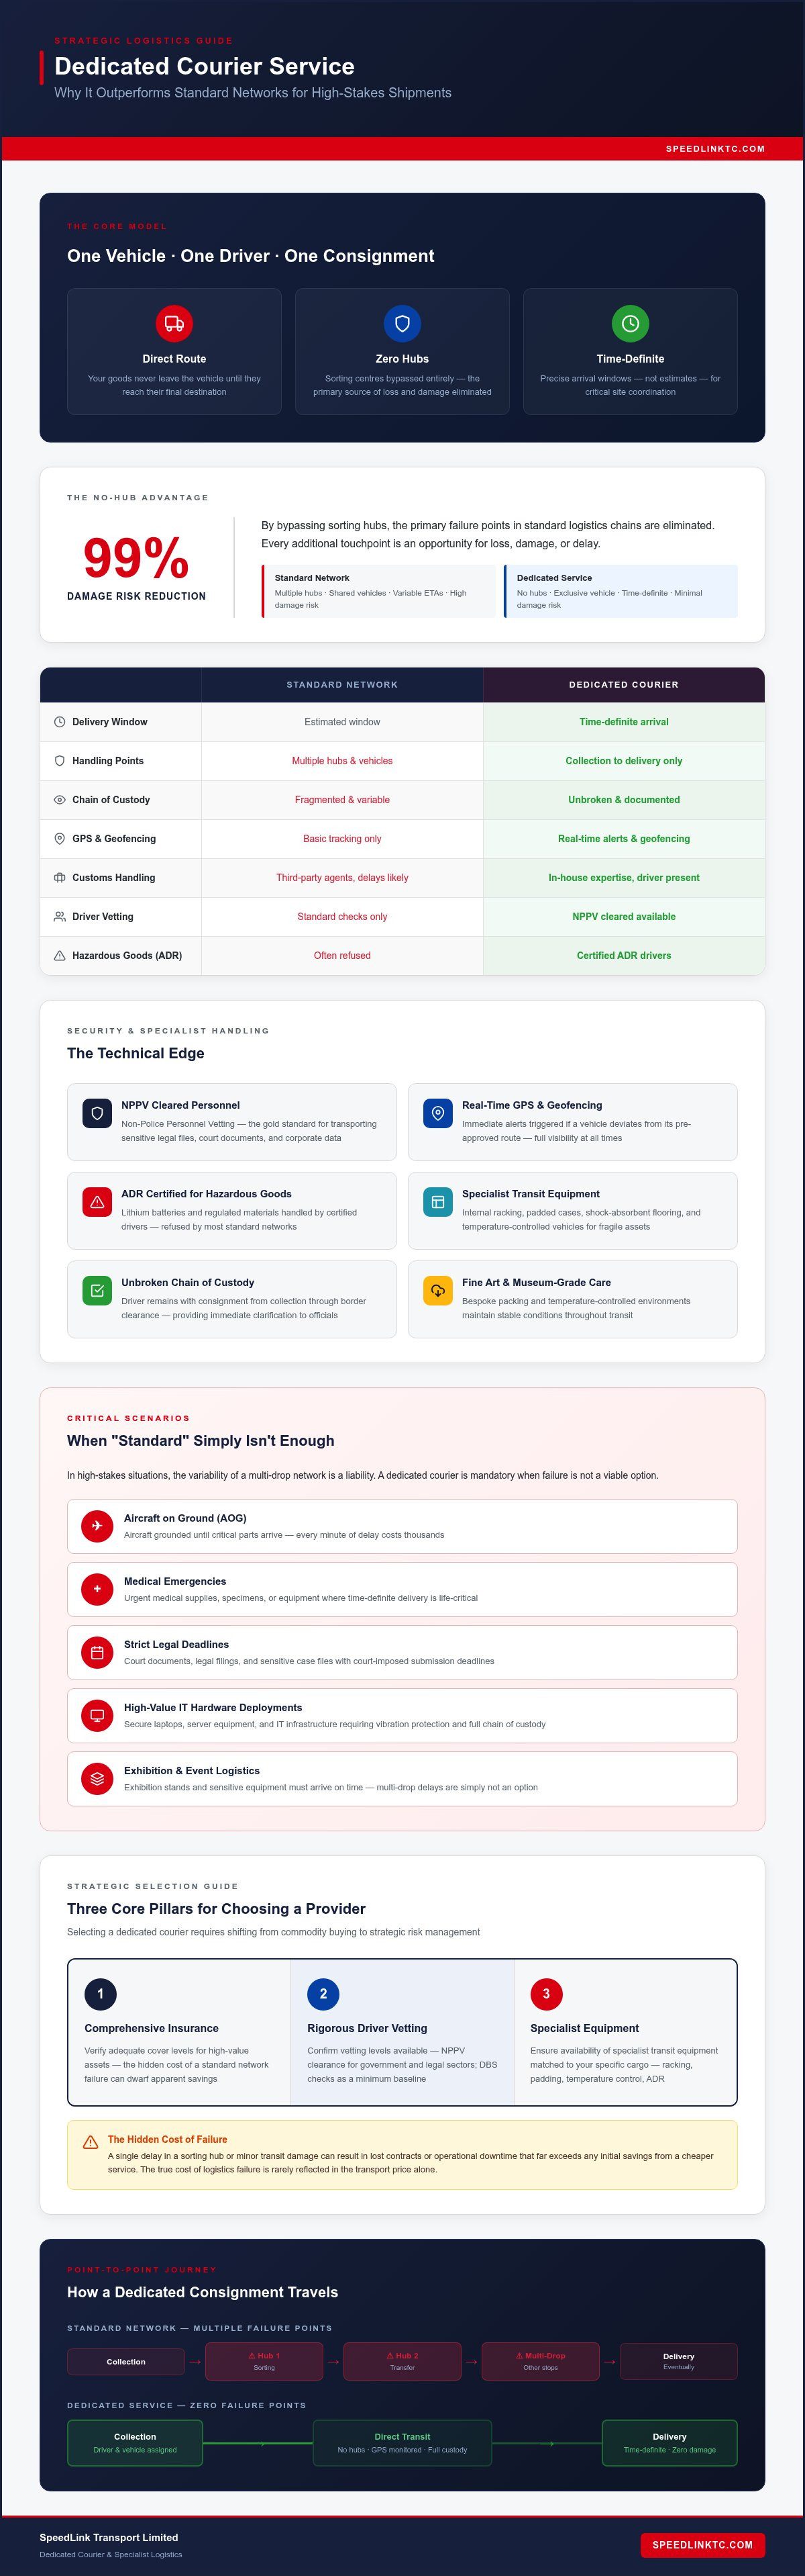This screenshot has height=2576, width=805.
Task: Click the plus icon for Medical Emergencies
Action: coord(97,1589)
